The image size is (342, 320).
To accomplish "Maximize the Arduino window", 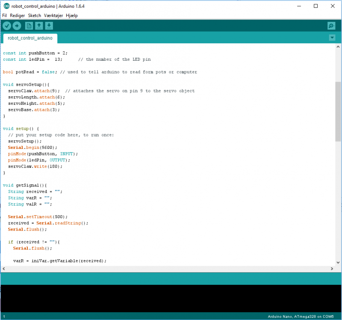I will coord(315,6).
